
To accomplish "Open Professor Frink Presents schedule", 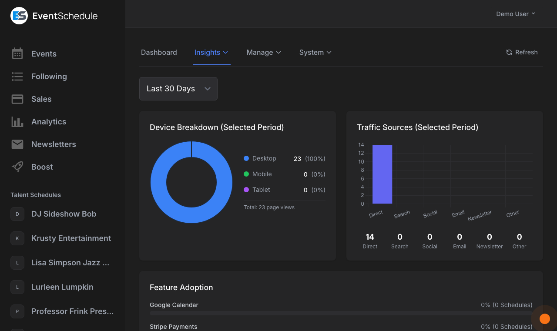I will click(73, 311).
